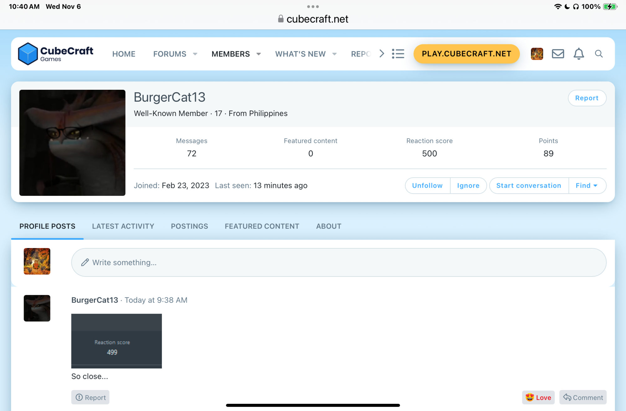Open BurgerCat13 author link on the post
Image resolution: width=626 pixels, height=411 pixels.
click(x=95, y=300)
